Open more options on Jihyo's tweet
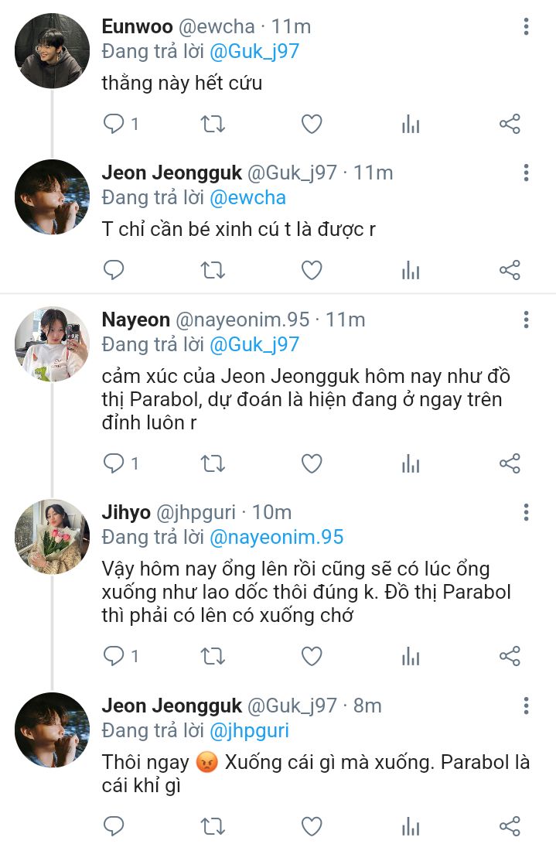Viewport: 556px width, 844px height. click(x=526, y=512)
